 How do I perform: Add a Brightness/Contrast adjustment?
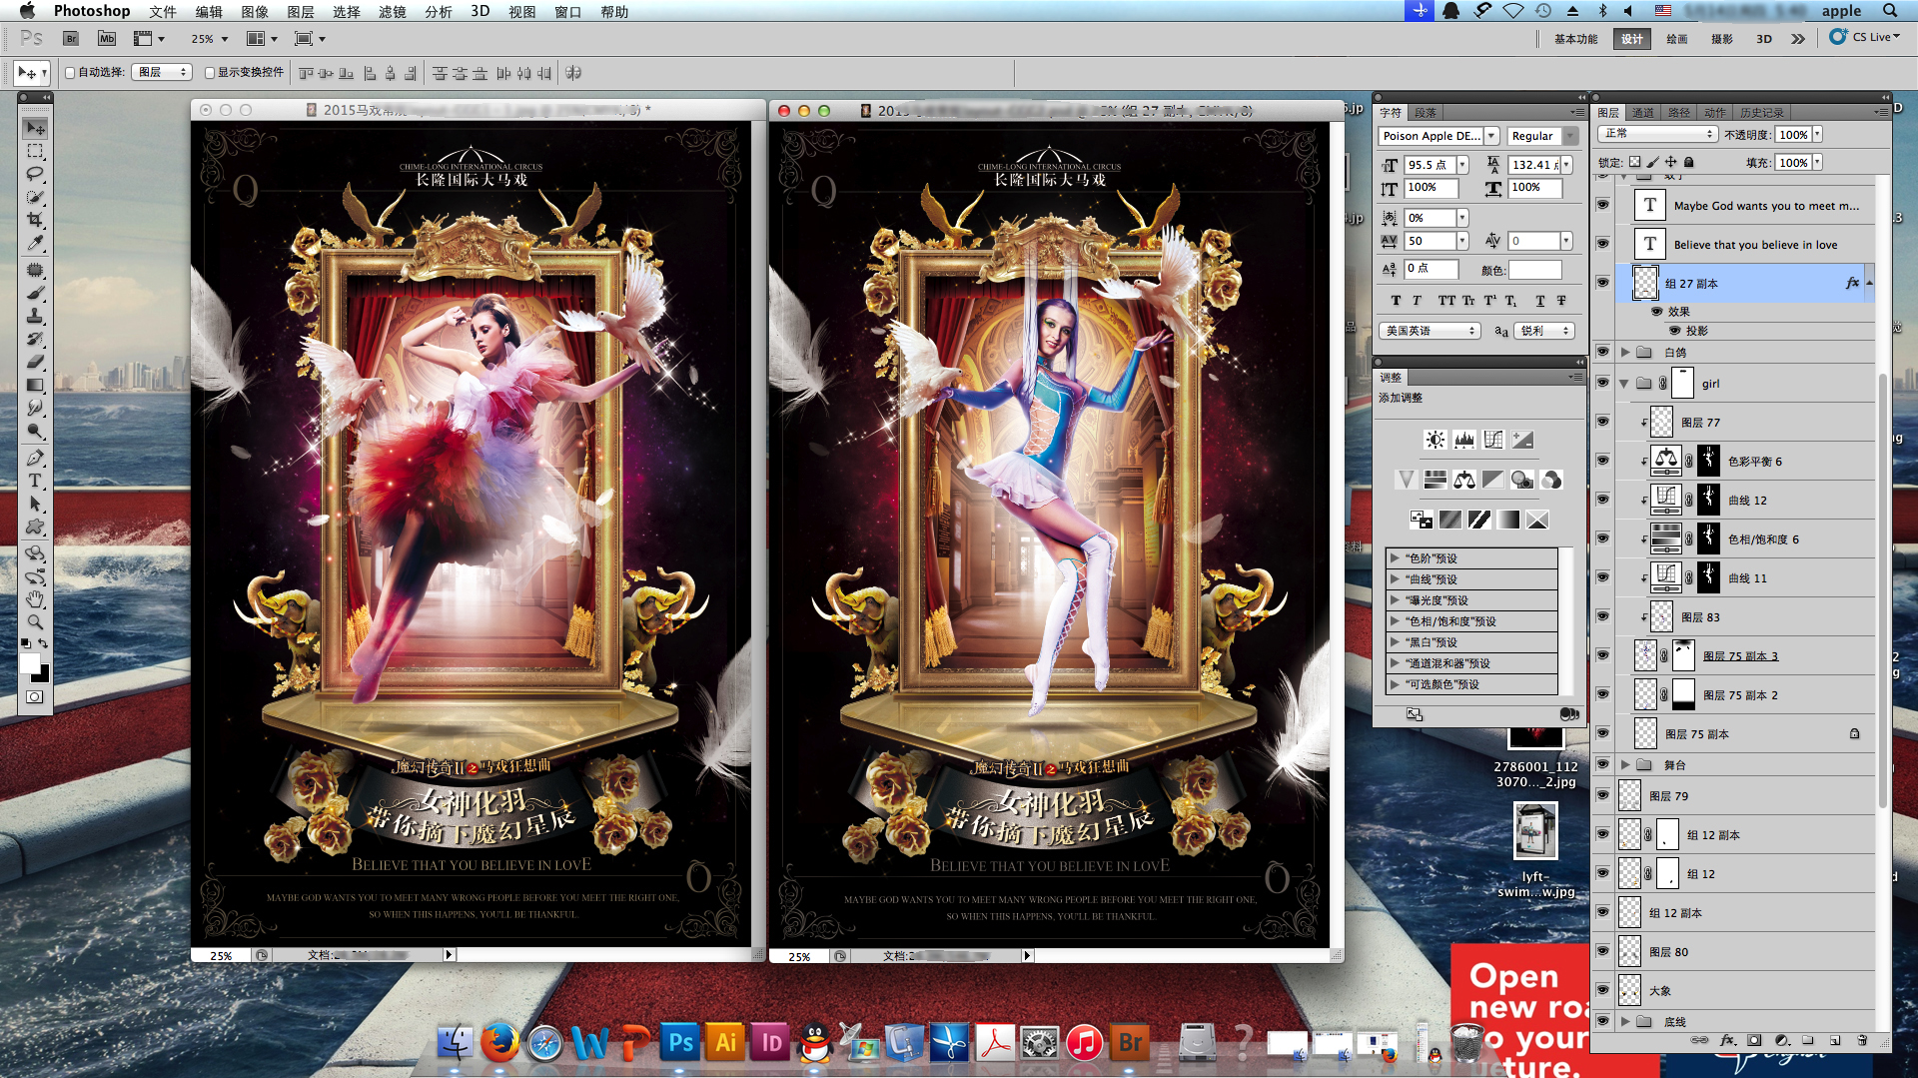tap(1435, 440)
